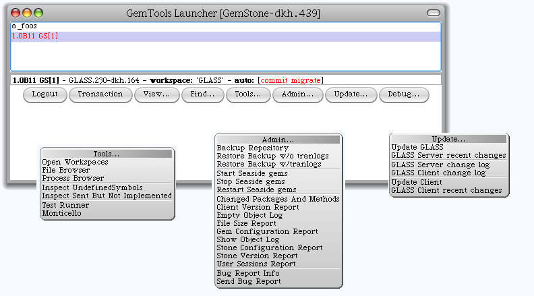Select the a_foos session entry
The width and height of the screenshot is (534, 296).
tap(226, 26)
